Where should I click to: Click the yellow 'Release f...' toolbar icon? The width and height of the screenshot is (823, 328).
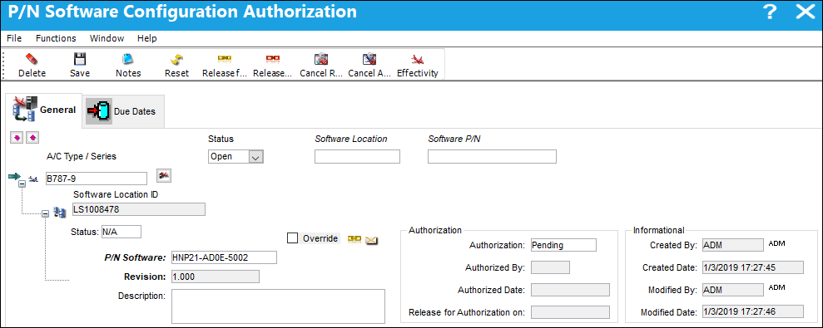pos(225,59)
